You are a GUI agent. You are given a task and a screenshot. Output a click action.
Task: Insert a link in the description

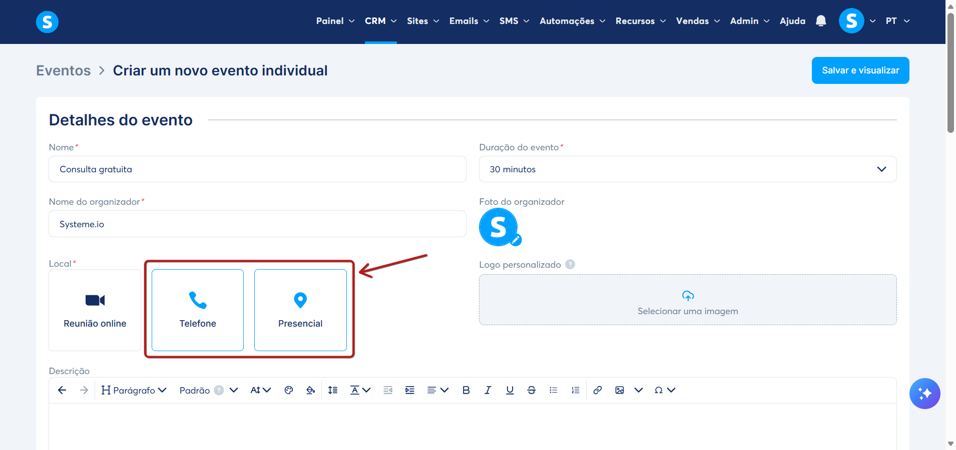[x=597, y=390]
